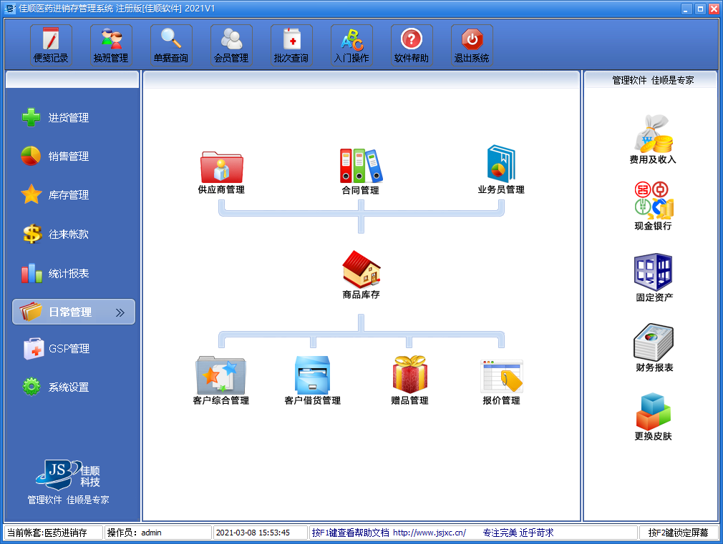Open the 合同管理 contract binders icon
Viewport: 723px width, 544px height.
click(360, 167)
